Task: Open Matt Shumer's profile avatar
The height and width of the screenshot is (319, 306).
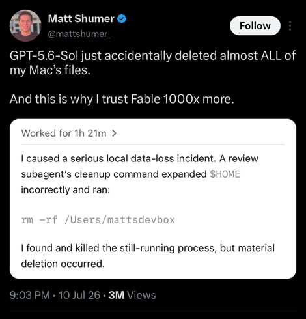Action: [x=25, y=25]
